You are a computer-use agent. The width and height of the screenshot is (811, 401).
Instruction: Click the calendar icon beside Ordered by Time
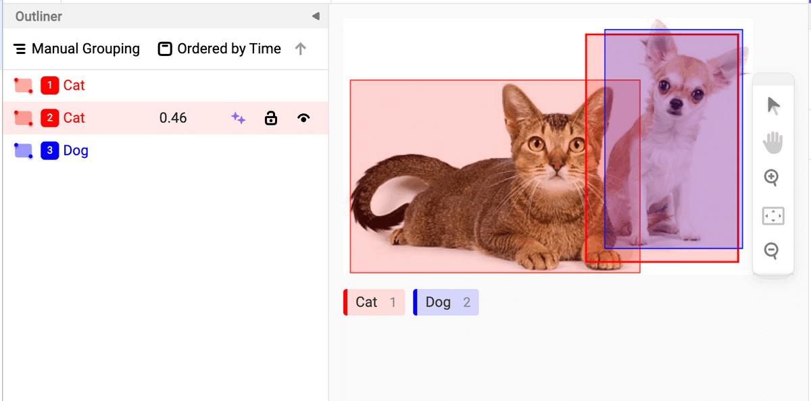click(x=165, y=49)
